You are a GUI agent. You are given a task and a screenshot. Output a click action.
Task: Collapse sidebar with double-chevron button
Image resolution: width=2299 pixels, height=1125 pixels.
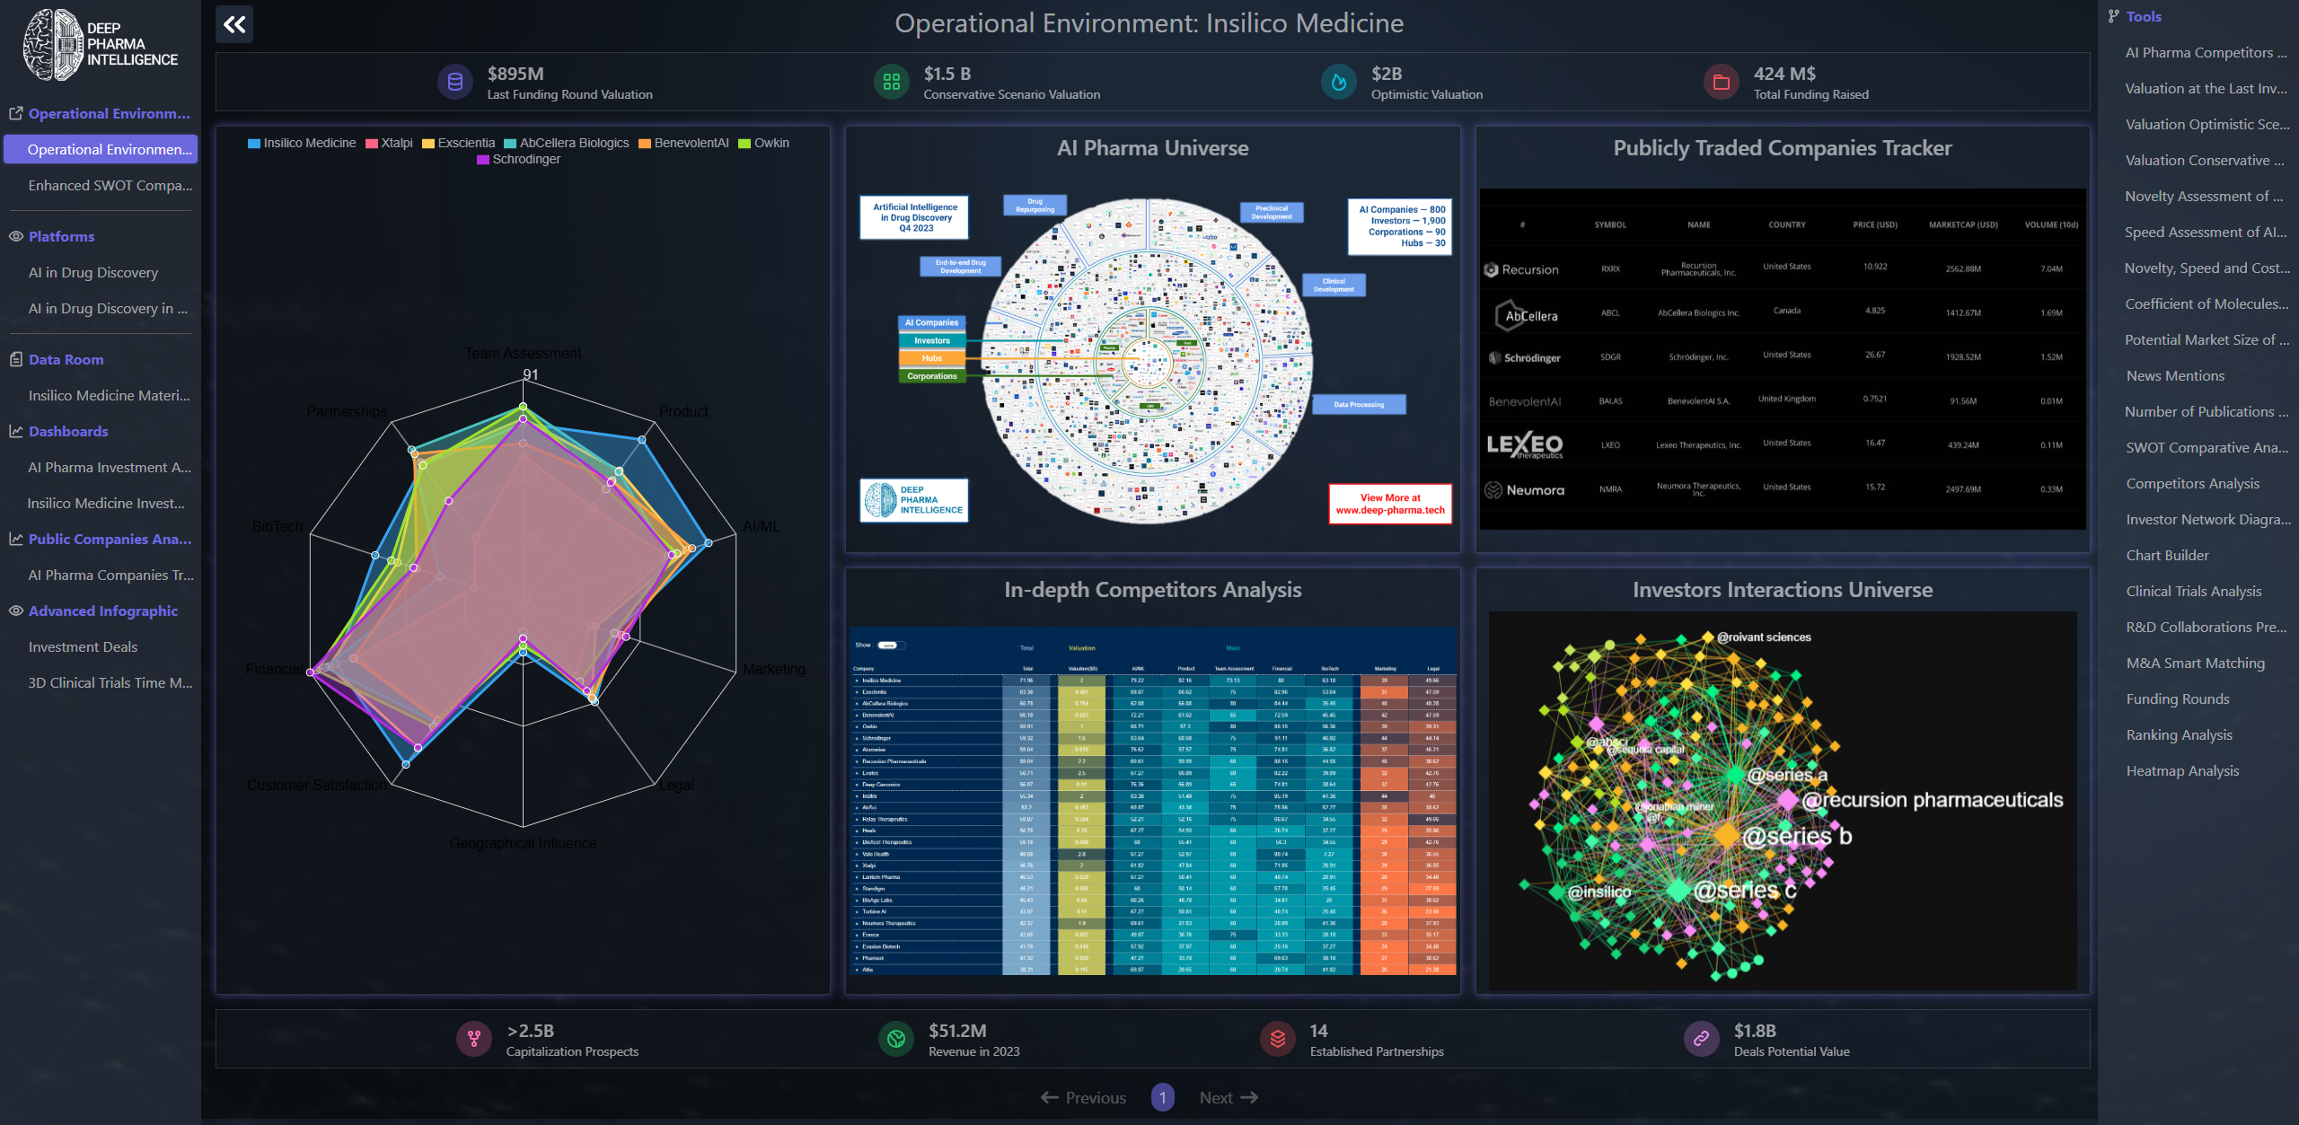[x=234, y=24]
